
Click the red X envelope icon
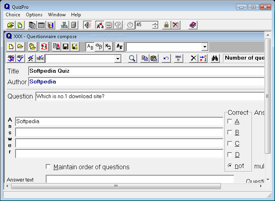pyautogui.click(x=176, y=25)
